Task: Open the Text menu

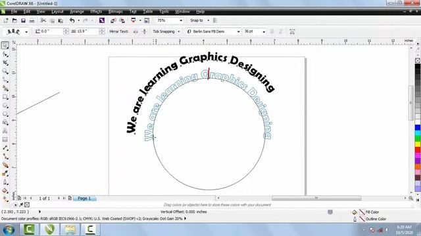Action: (133, 12)
